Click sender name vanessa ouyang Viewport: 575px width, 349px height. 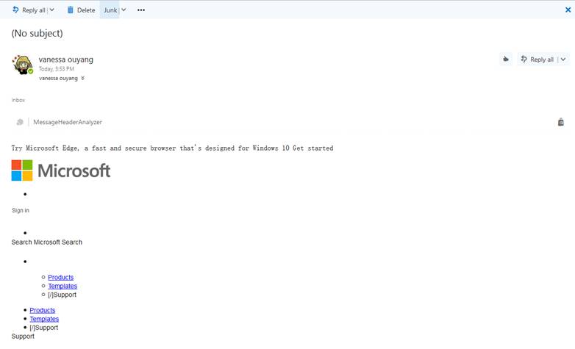[x=66, y=60]
